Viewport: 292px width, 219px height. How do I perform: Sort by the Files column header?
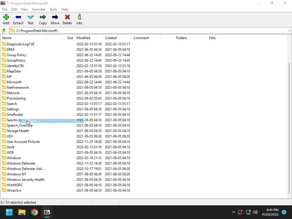click(203, 38)
